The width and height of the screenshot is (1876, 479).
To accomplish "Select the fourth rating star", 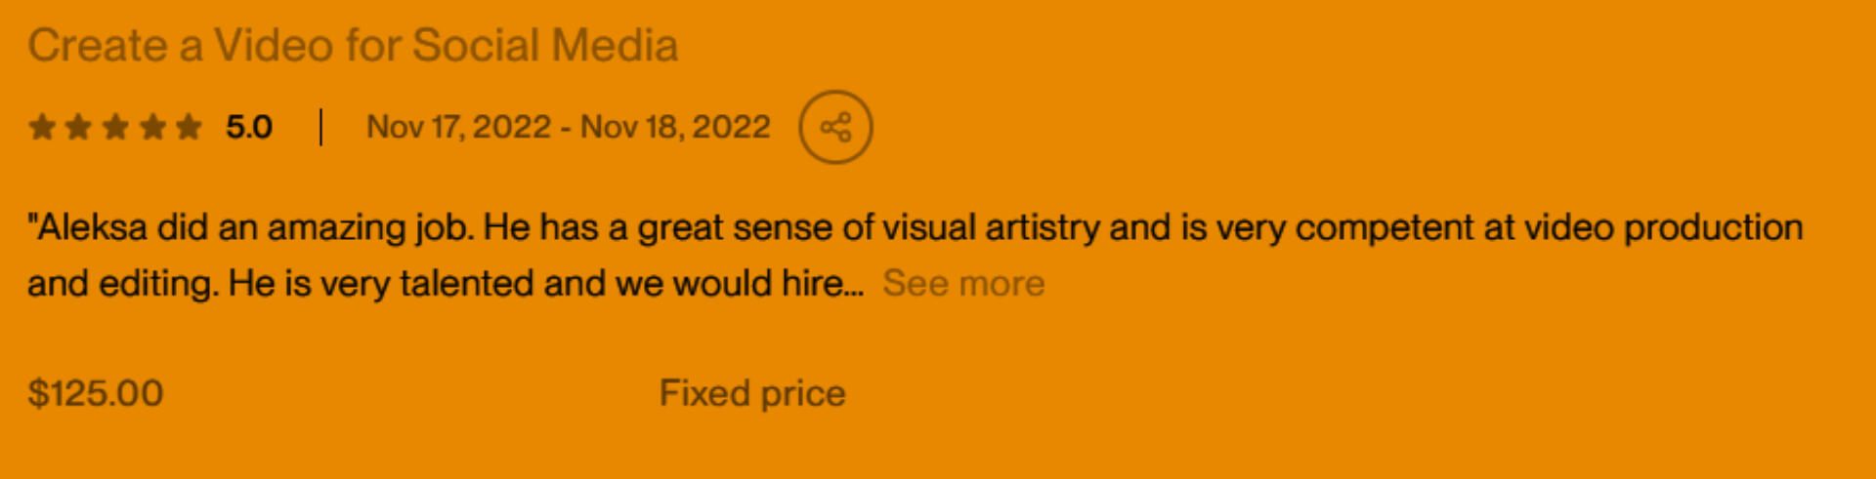I will pyautogui.click(x=152, y=127).
